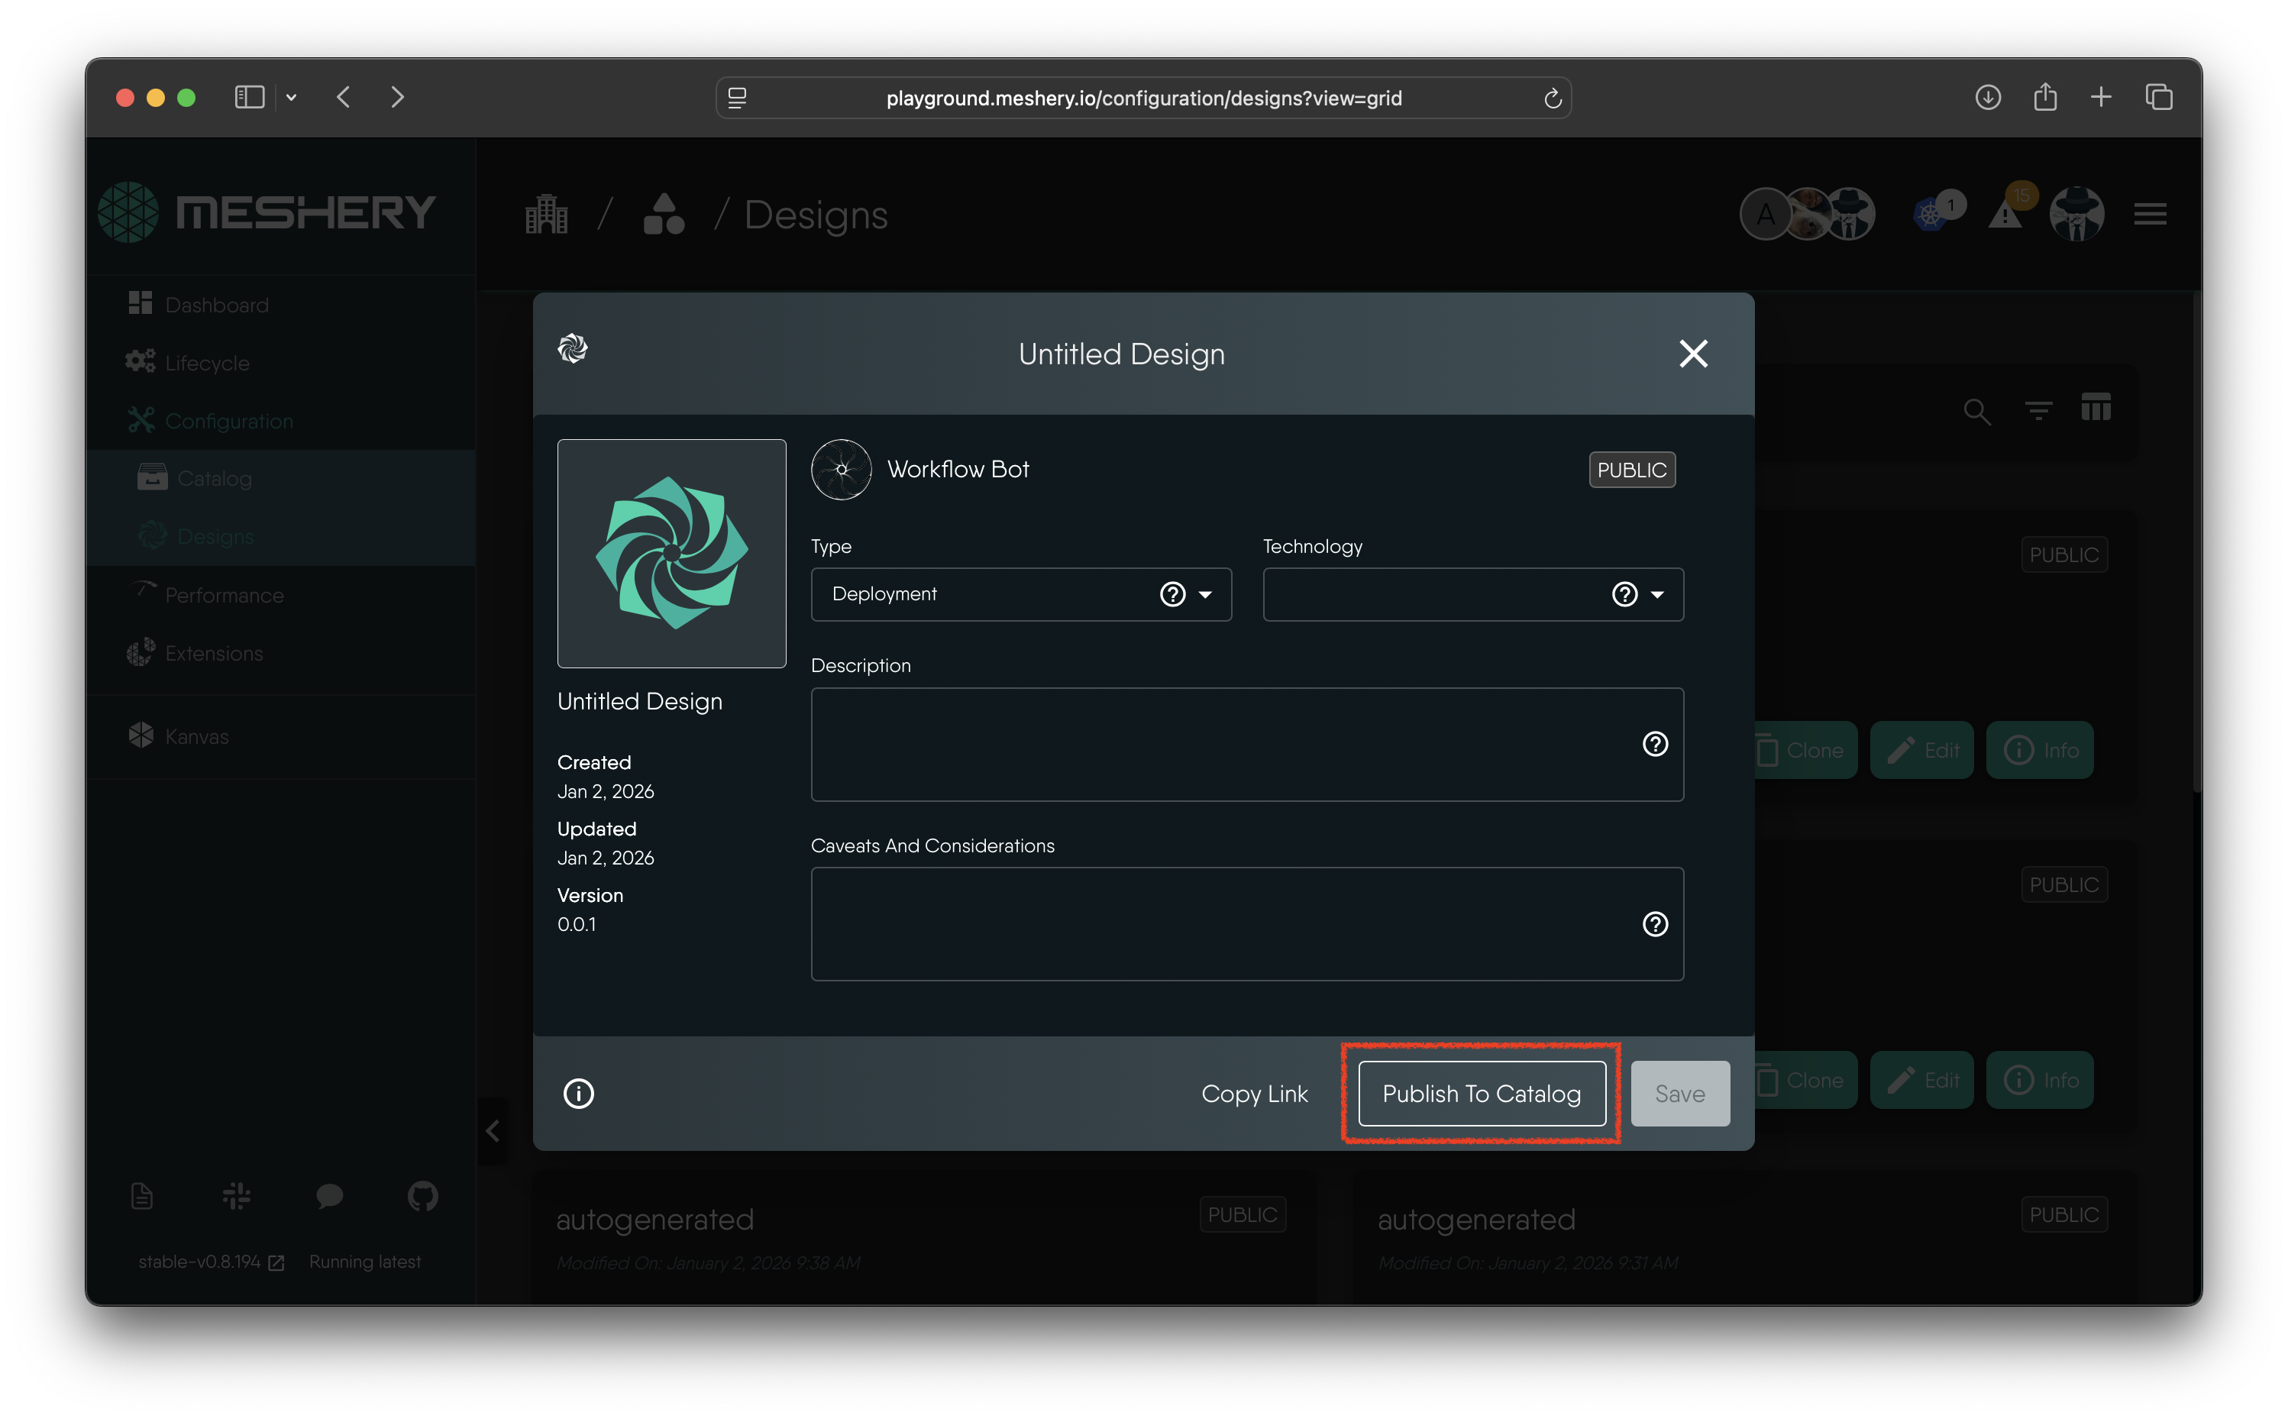Open GitHub link icon in sidebar

point(422,1196)
